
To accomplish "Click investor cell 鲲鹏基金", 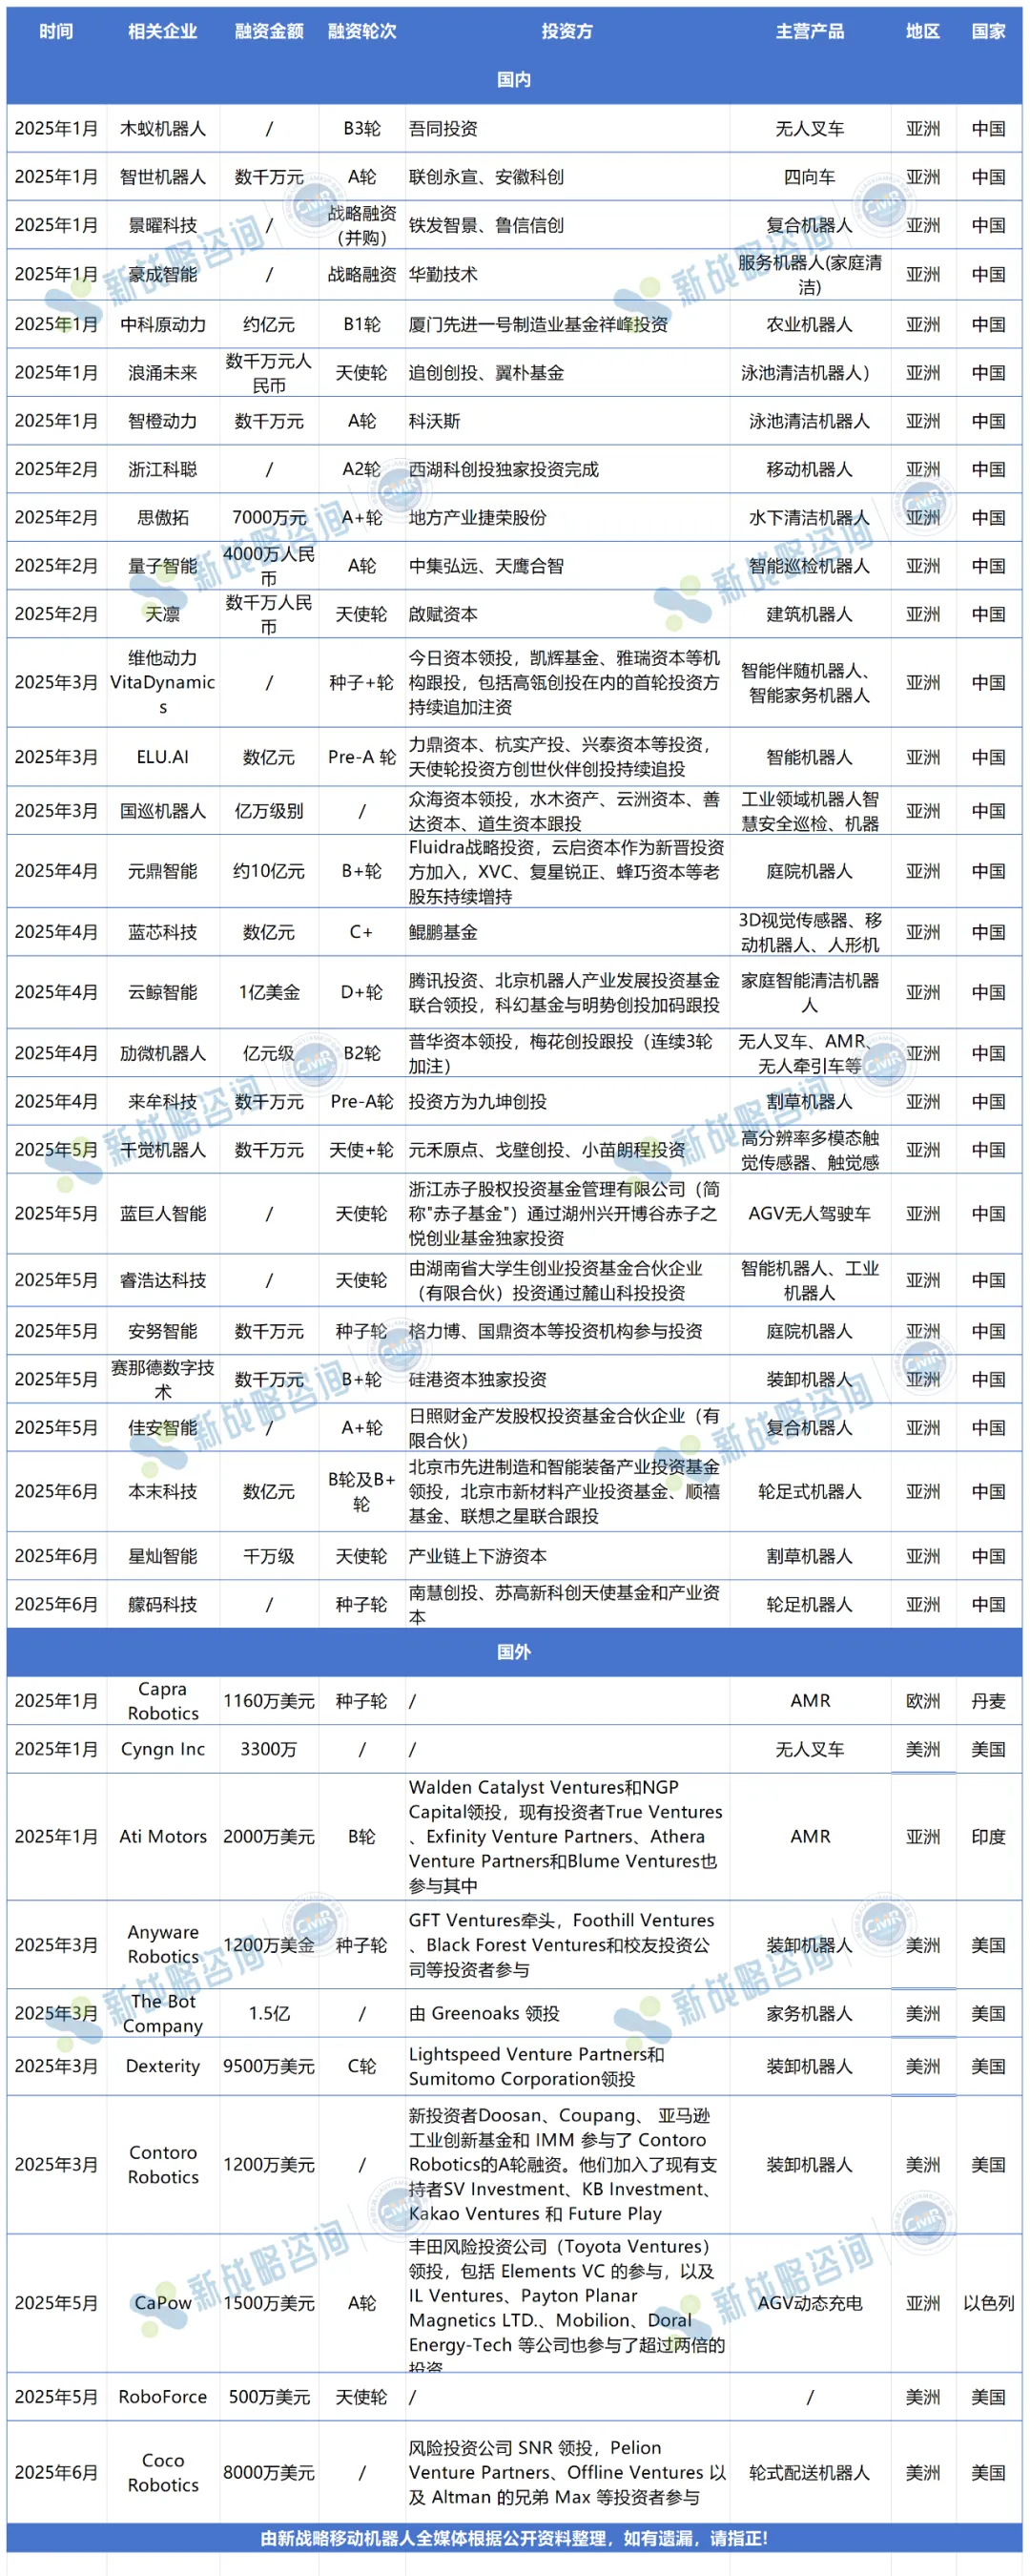I will [443, 932].
